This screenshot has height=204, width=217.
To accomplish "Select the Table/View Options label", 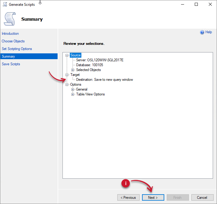I will (x=91, y=94).
